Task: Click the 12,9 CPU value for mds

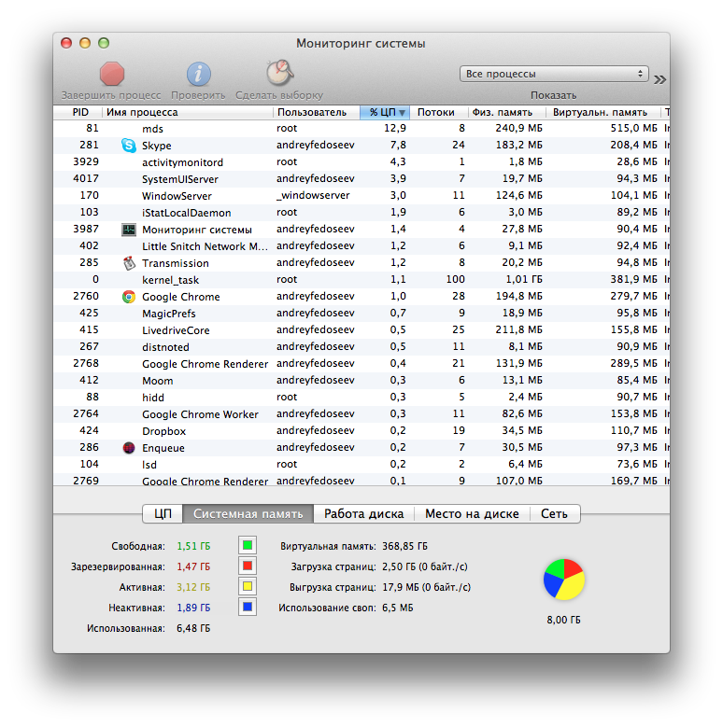Action: (395, 129)
